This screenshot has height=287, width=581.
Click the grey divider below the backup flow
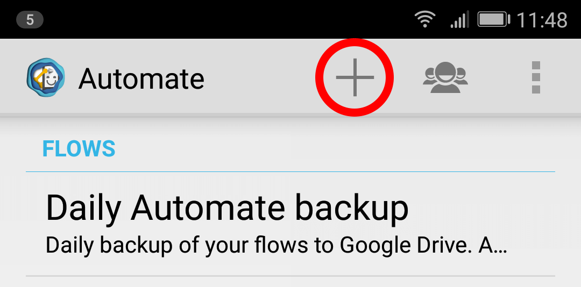click(x=290, y=276)
